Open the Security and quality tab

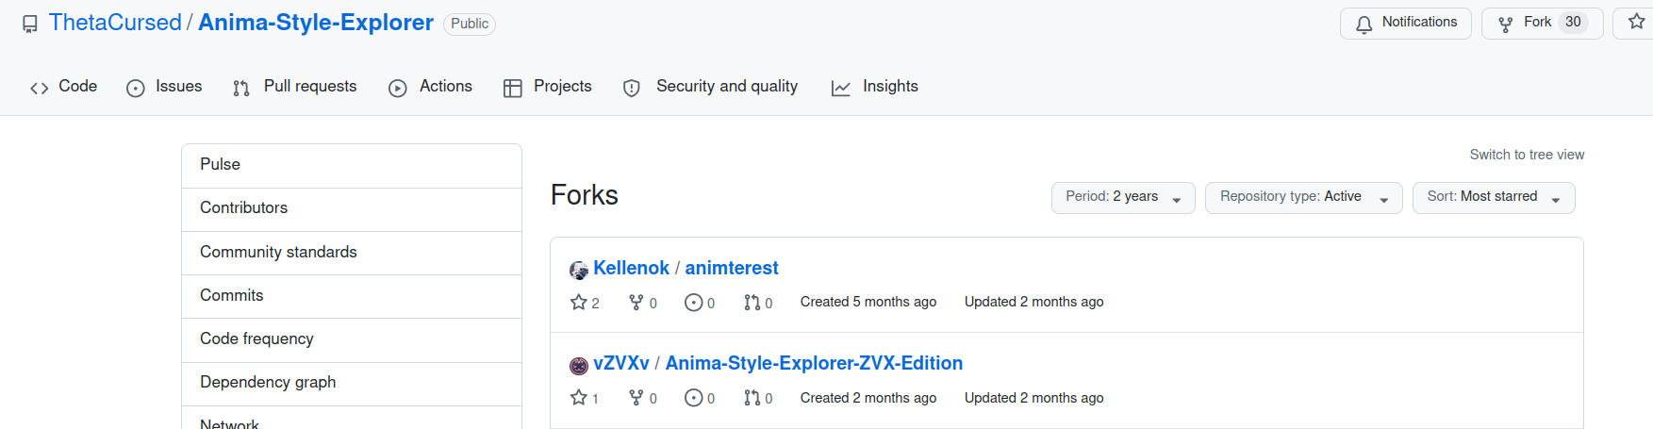710,87
